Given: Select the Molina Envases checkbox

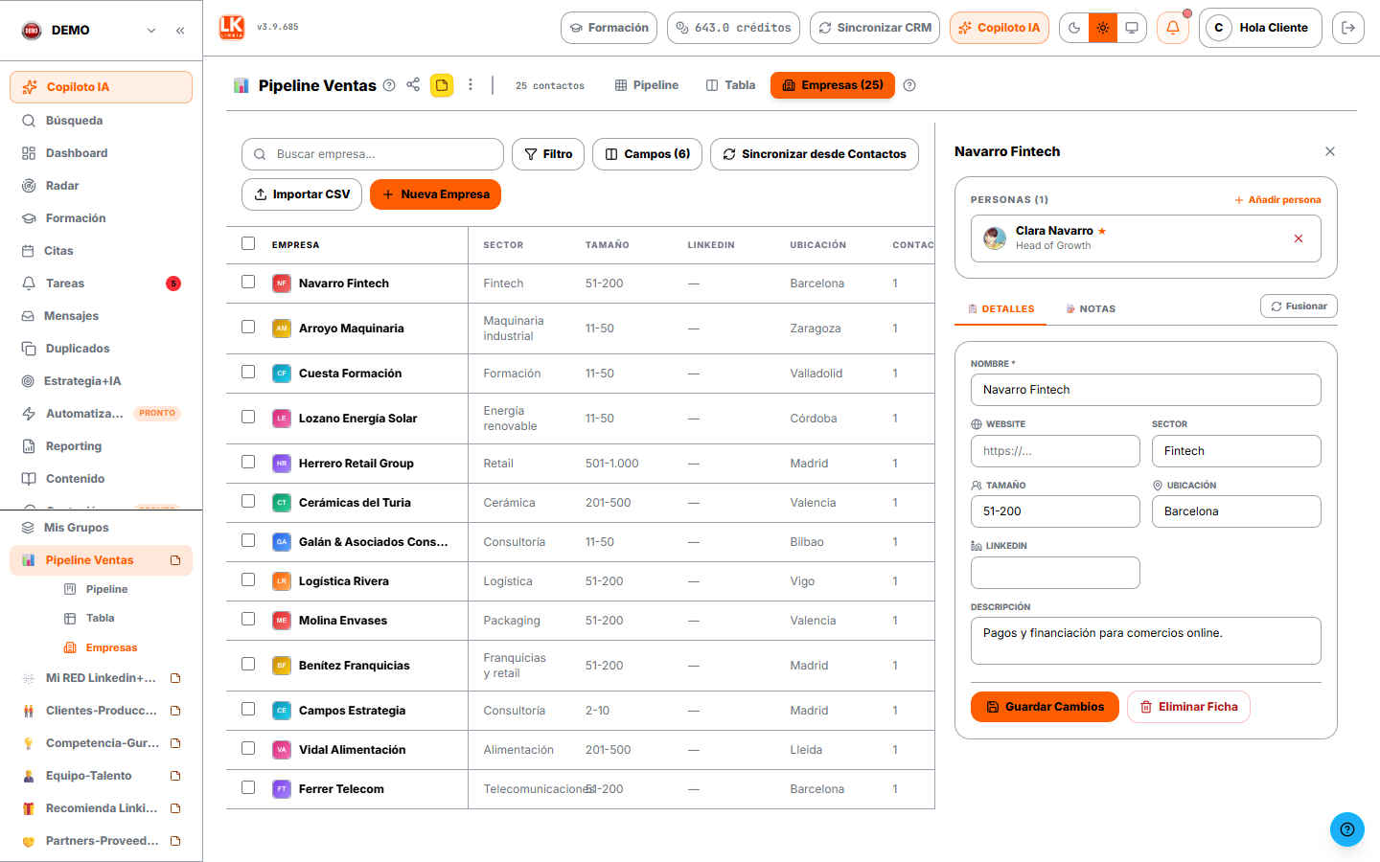Looking at the screenshot, I should [x=248, y=619].
